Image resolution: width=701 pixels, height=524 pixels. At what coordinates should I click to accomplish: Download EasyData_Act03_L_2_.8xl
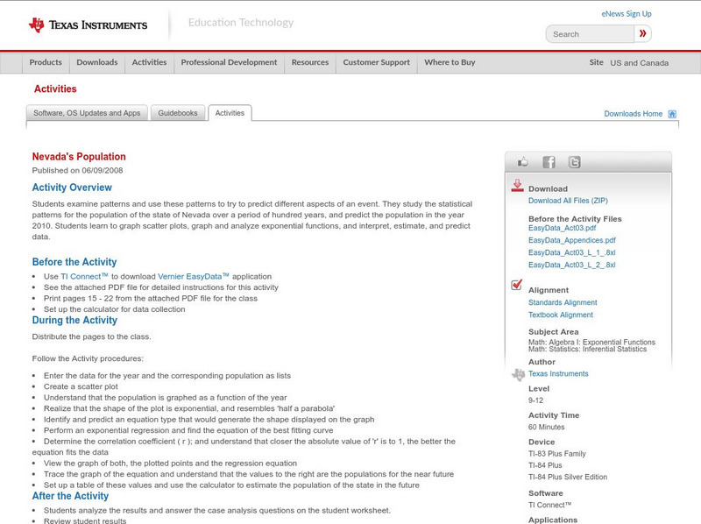pos(572,266)
